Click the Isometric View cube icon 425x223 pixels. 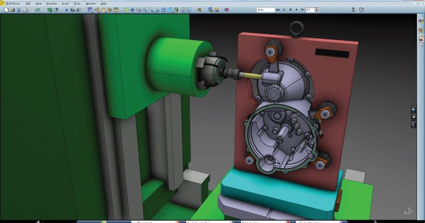click(x=170, y=10)
